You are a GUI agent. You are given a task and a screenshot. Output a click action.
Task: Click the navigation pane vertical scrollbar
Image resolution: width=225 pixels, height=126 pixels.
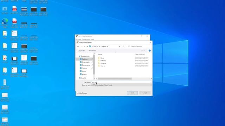click(94, 64)
